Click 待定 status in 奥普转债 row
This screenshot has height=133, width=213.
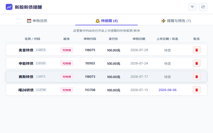click(167, 50)
